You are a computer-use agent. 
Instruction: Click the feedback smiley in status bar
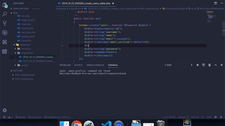(x=216, y=117)
